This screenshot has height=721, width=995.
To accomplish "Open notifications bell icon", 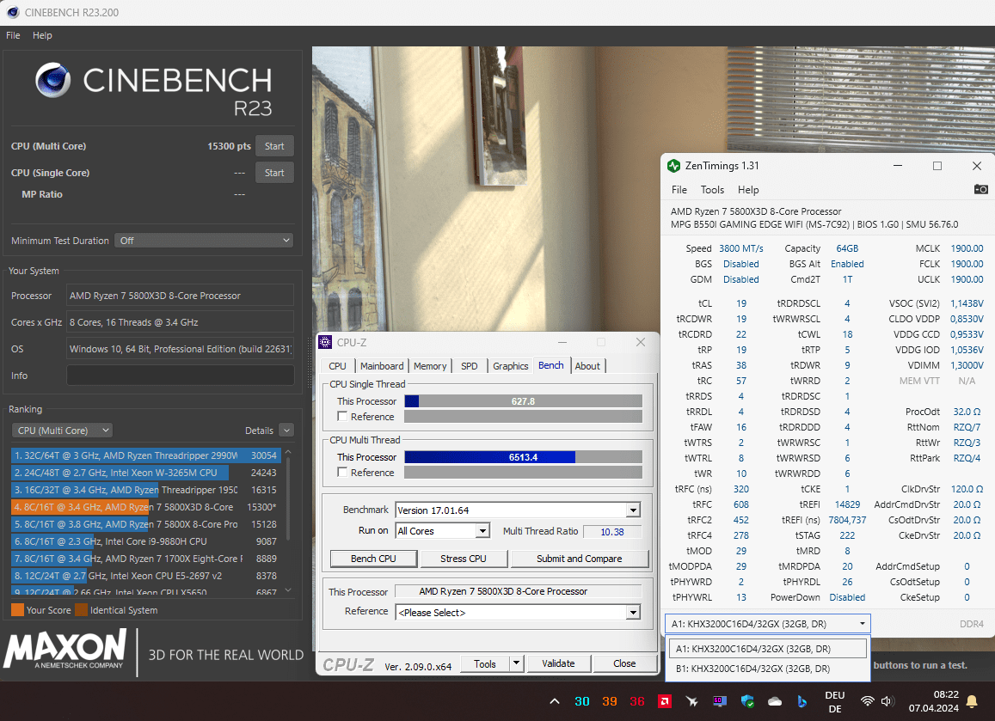I will tap(972, 701).
